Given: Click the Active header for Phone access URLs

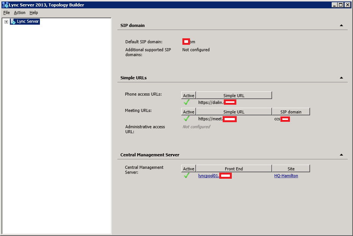Looking at the screenshot, I should (x=188, y=95).
